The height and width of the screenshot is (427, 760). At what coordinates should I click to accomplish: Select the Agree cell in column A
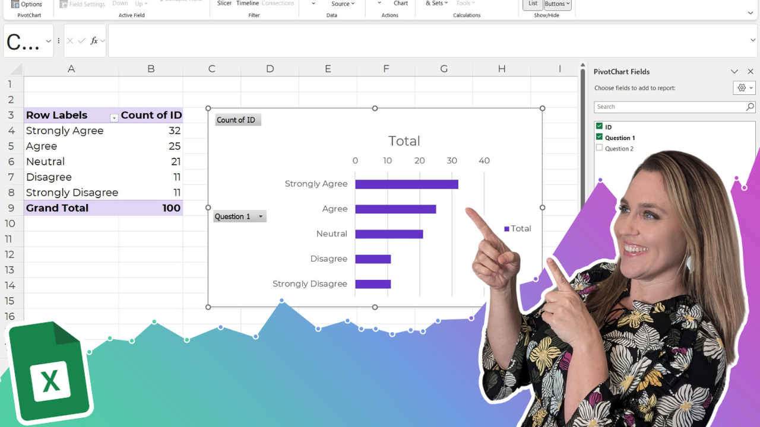pos(71,146)
